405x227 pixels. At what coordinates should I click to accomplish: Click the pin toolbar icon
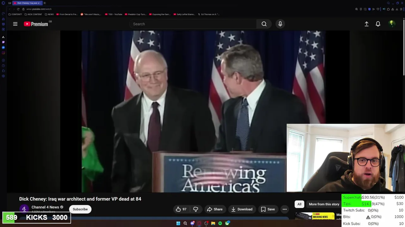click(361, 9)
